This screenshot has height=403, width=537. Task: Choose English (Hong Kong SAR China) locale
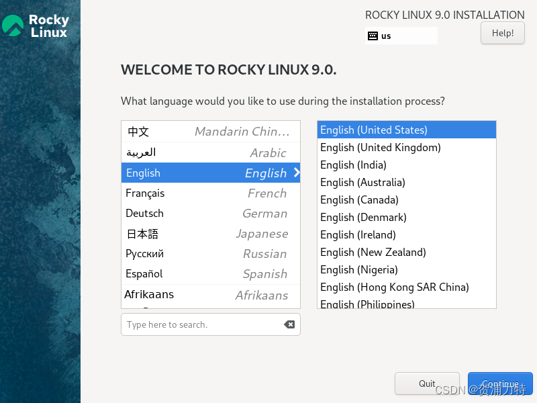point(407,287)
